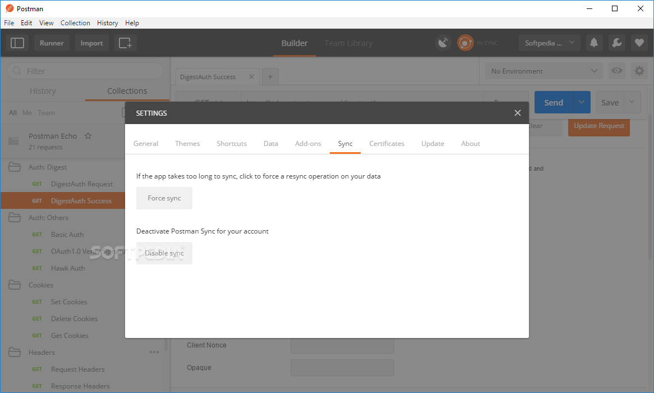The height and width of the screenshot is (393, 654).
Task: Open the Edit menu
Action: pyautogui.click(x=26, y=23)
